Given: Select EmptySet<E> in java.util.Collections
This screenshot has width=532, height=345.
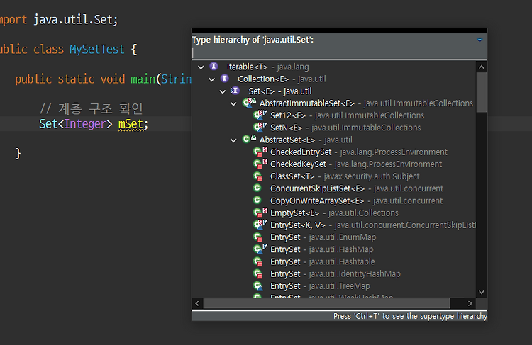Looking at the screenshot, I should [x=334, y=213].
